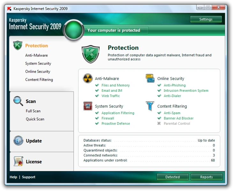Click the Intrusion Prevention System link
This screenshot has width=233, height=191.
point(186,91)
